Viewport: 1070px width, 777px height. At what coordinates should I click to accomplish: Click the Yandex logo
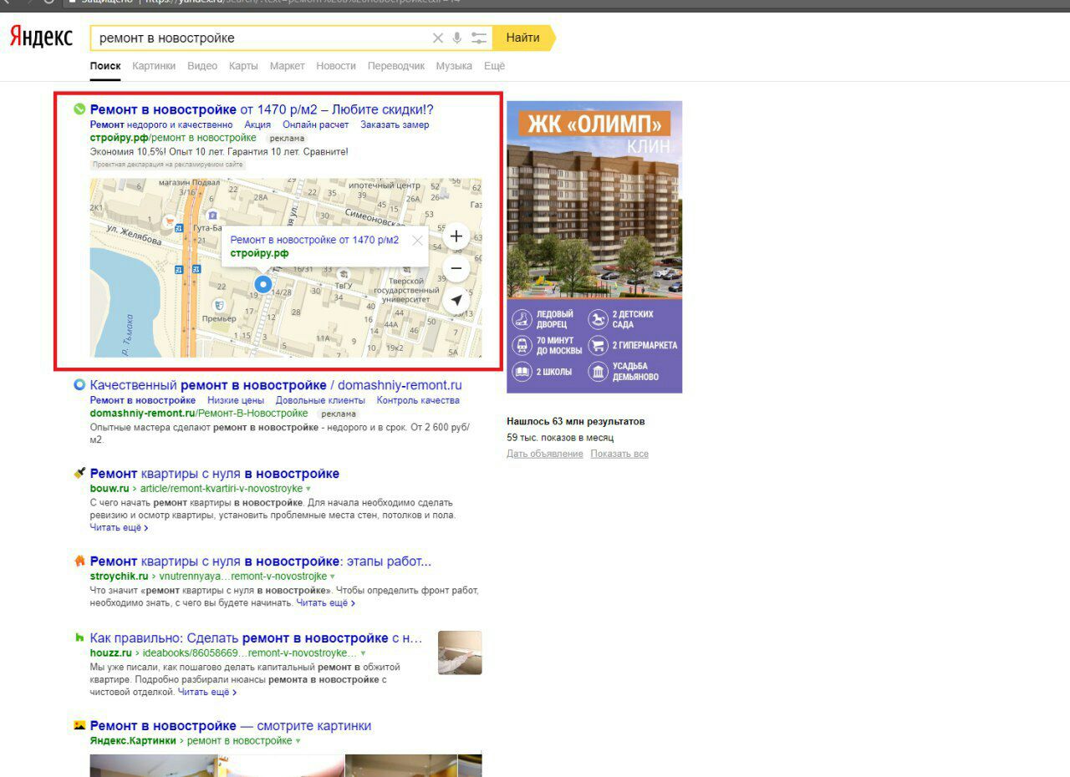point(41,38)
